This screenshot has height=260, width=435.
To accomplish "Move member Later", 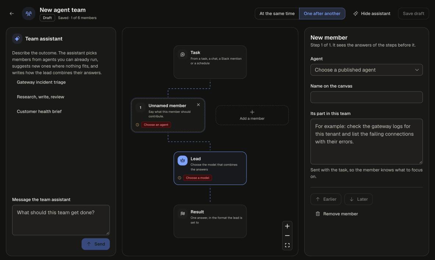I will coord(358,199).
